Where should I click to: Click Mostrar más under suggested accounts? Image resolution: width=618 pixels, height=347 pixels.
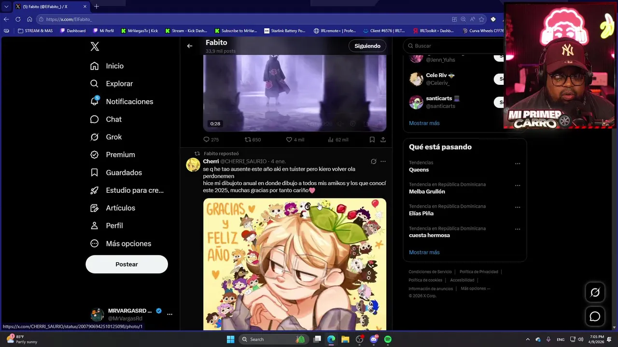(424, 123)
